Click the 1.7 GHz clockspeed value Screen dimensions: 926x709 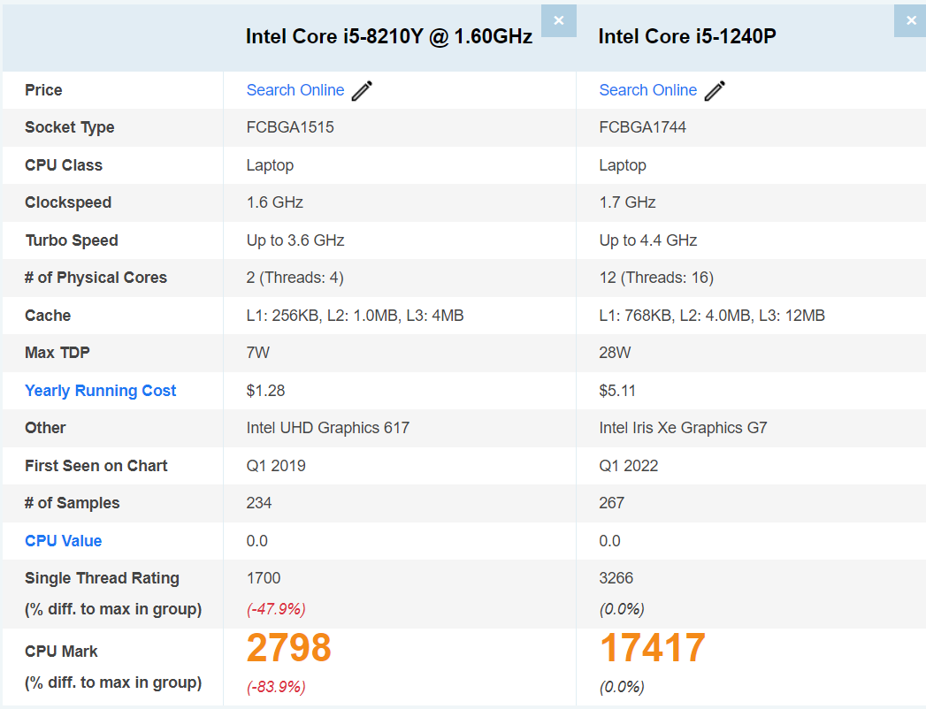(x=627, y=202)
